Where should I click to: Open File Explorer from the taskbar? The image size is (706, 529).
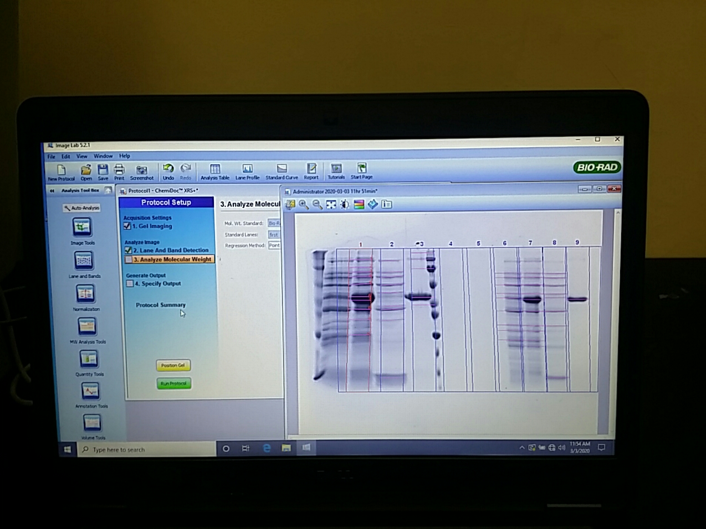[286, 448]
